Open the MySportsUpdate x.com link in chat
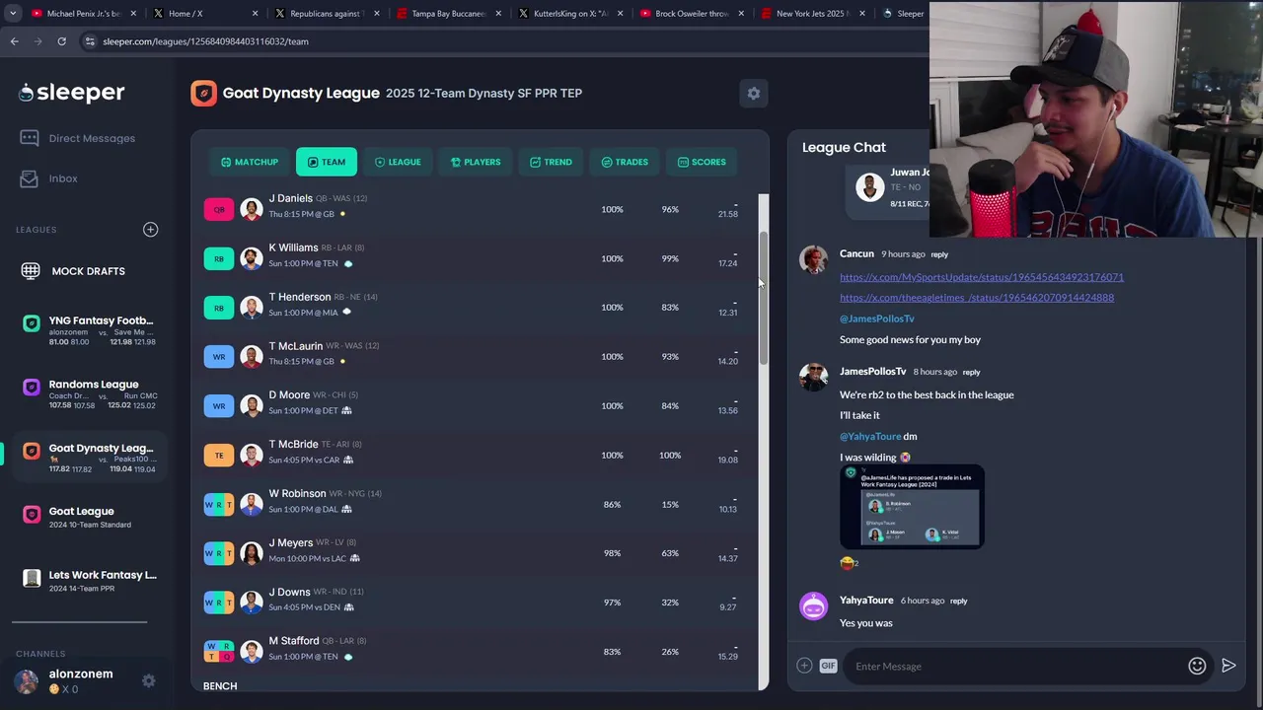 tap(982, 277)
